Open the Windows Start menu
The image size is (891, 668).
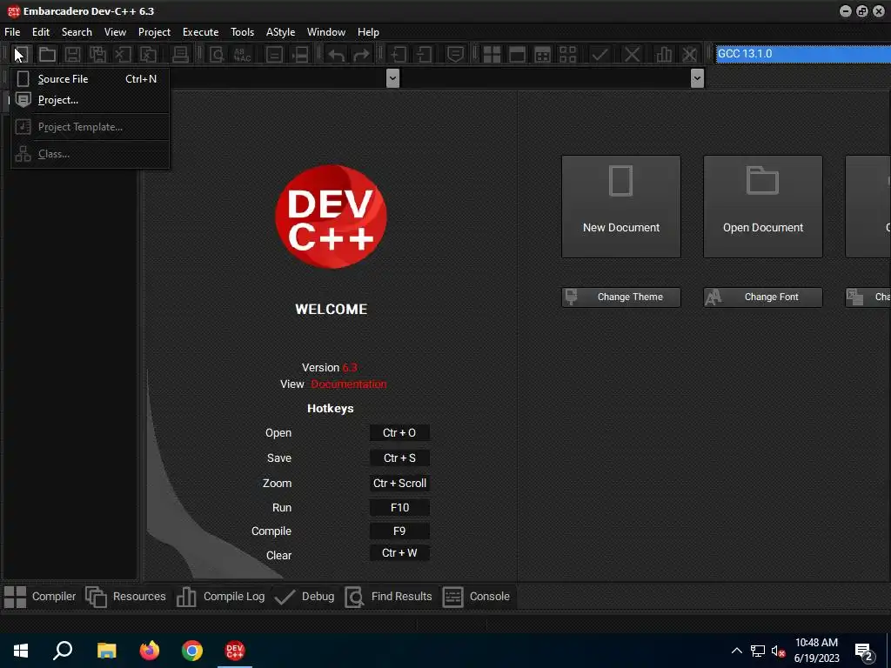click(x=21, y=651)
